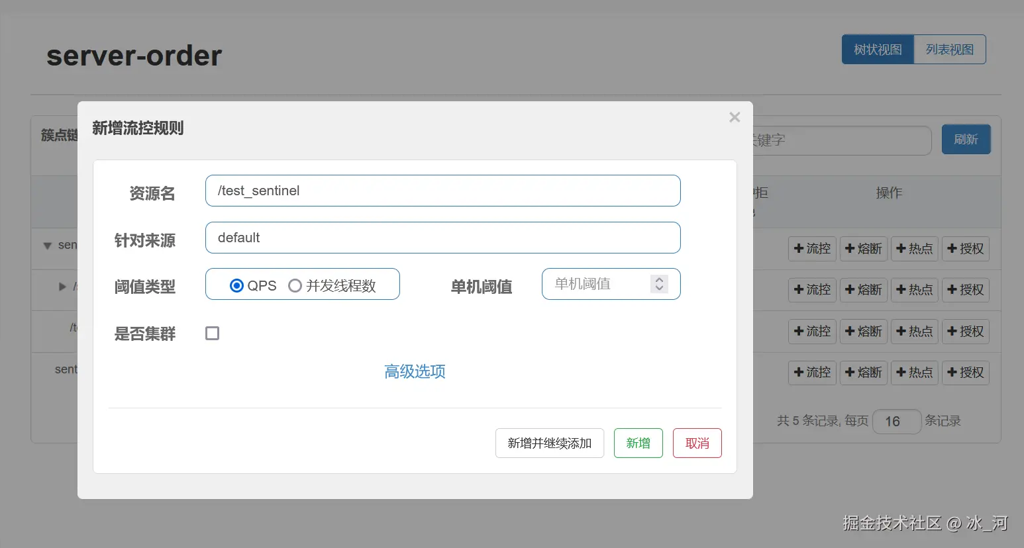This screenshot has height=548, width=1024.
Task: Add 授权 rule in the first row
Action: point(966,249)
